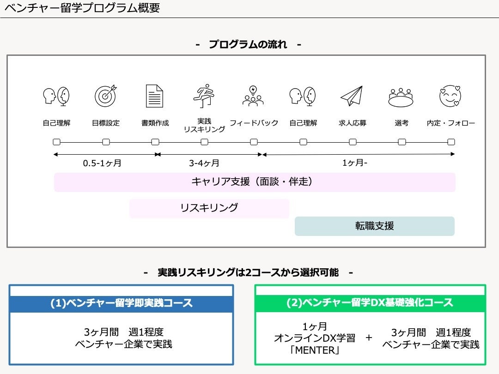Viewport: 499px width, 374px height.
Task: Click the キャリア支援（面談・伴走）bar
Action: coord(255,182)
